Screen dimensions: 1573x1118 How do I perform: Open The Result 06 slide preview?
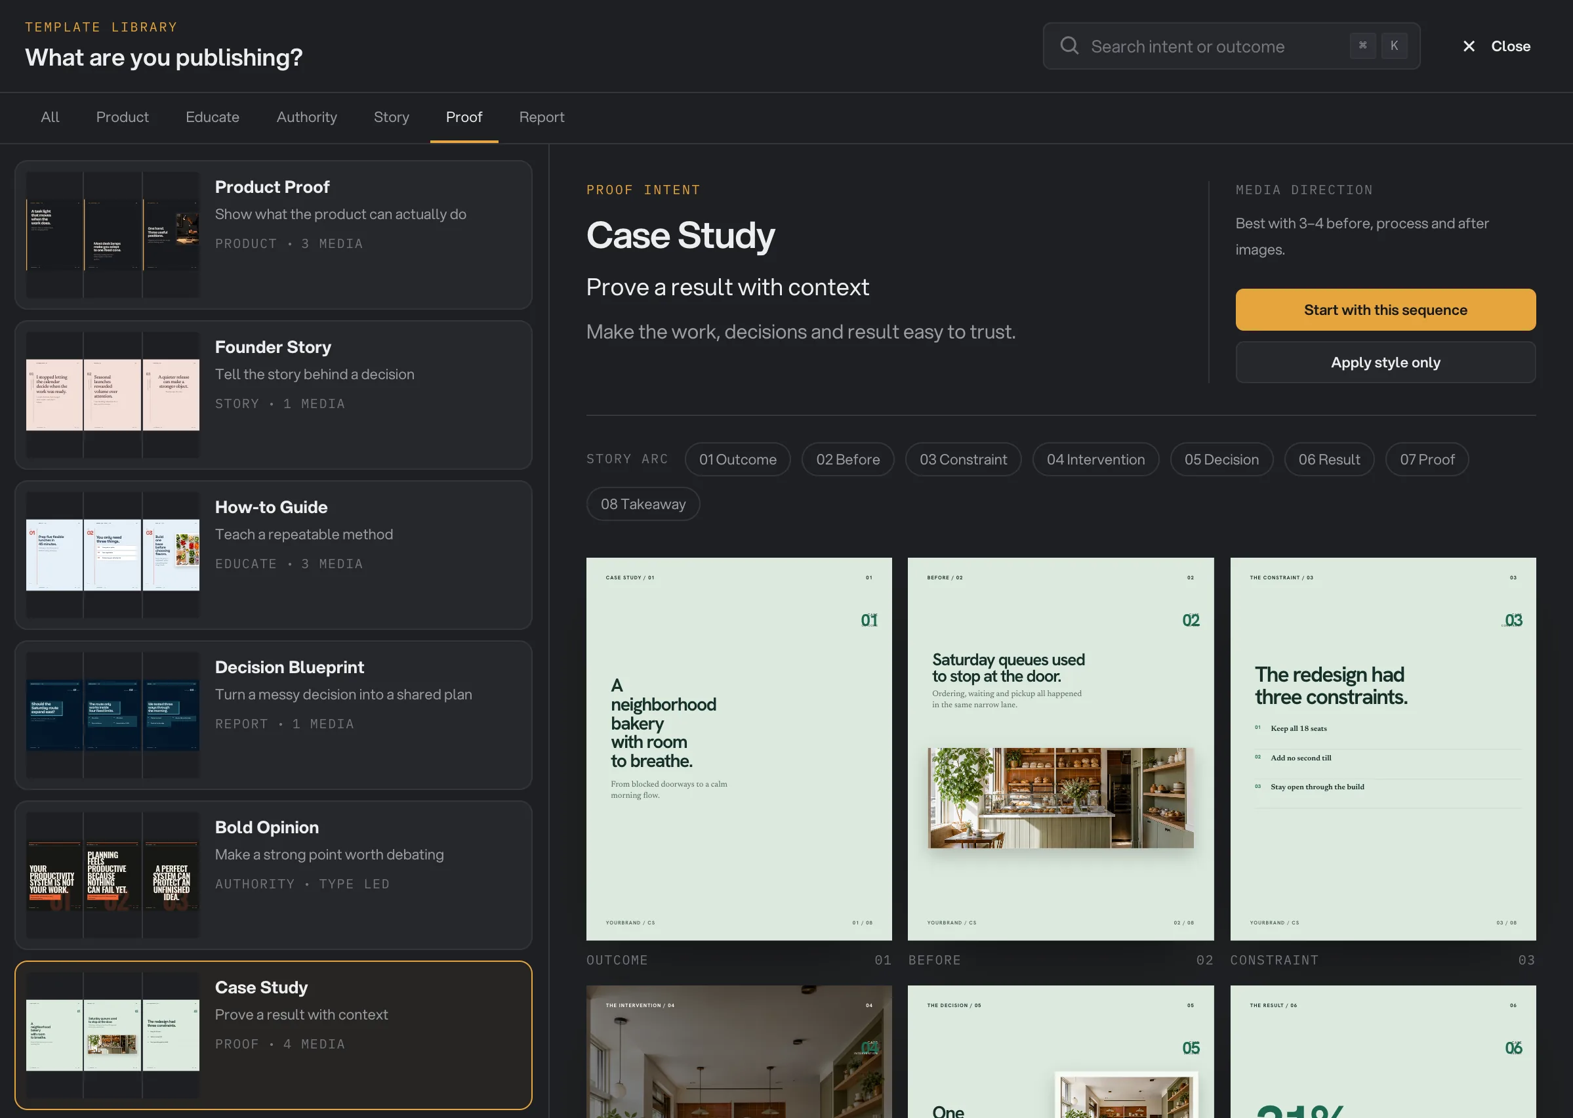[1382, 1052]
